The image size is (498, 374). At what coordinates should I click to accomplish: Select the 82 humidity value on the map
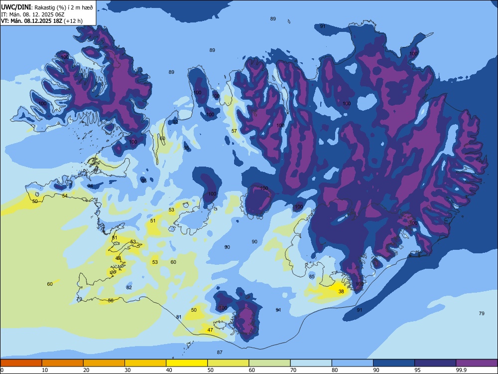129,287
